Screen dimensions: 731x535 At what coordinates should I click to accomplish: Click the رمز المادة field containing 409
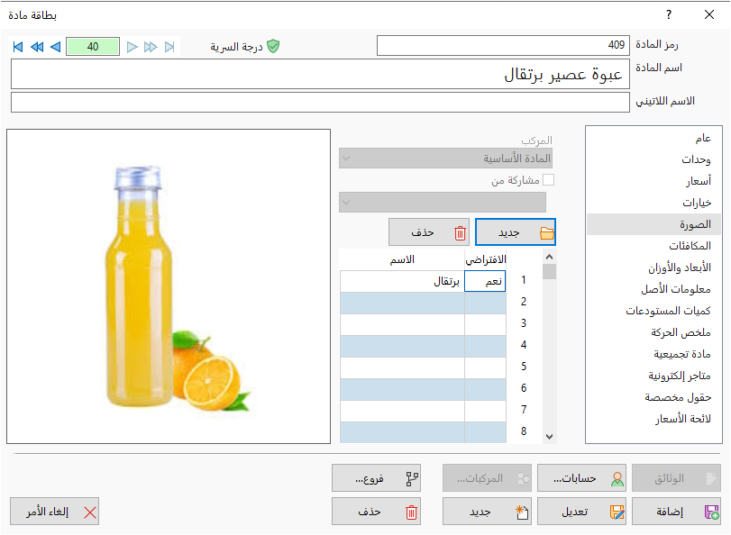(x=503, y=45)
